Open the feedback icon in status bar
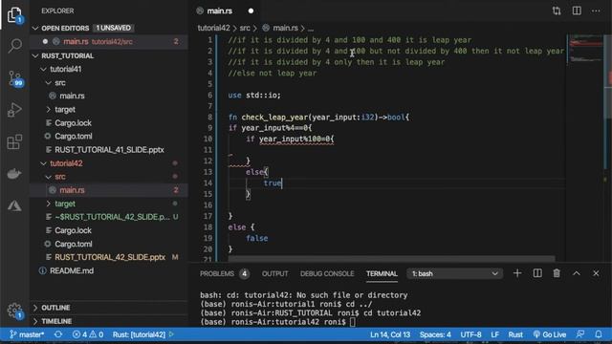 coord(580,334)
